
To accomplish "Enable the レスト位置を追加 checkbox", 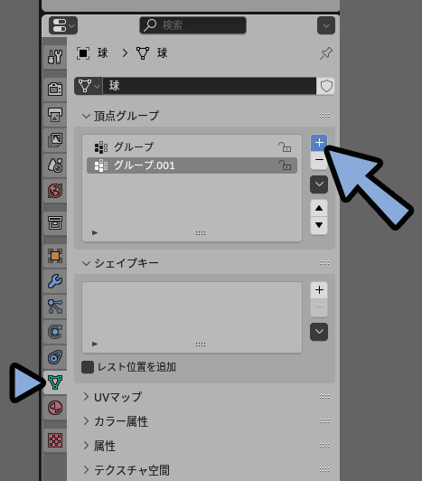I will click(88, 367).
